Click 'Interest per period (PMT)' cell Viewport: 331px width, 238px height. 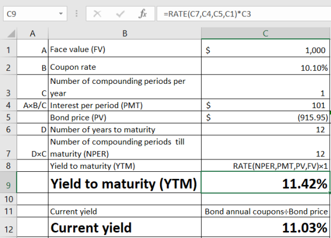pos(125,105)
